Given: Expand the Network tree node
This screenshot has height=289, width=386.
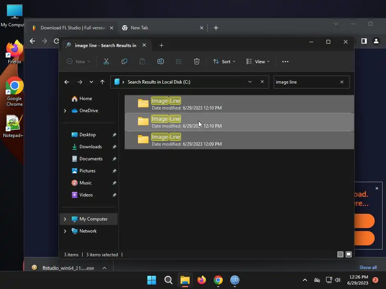Looking at the screenshot, I should click(65, 231).
